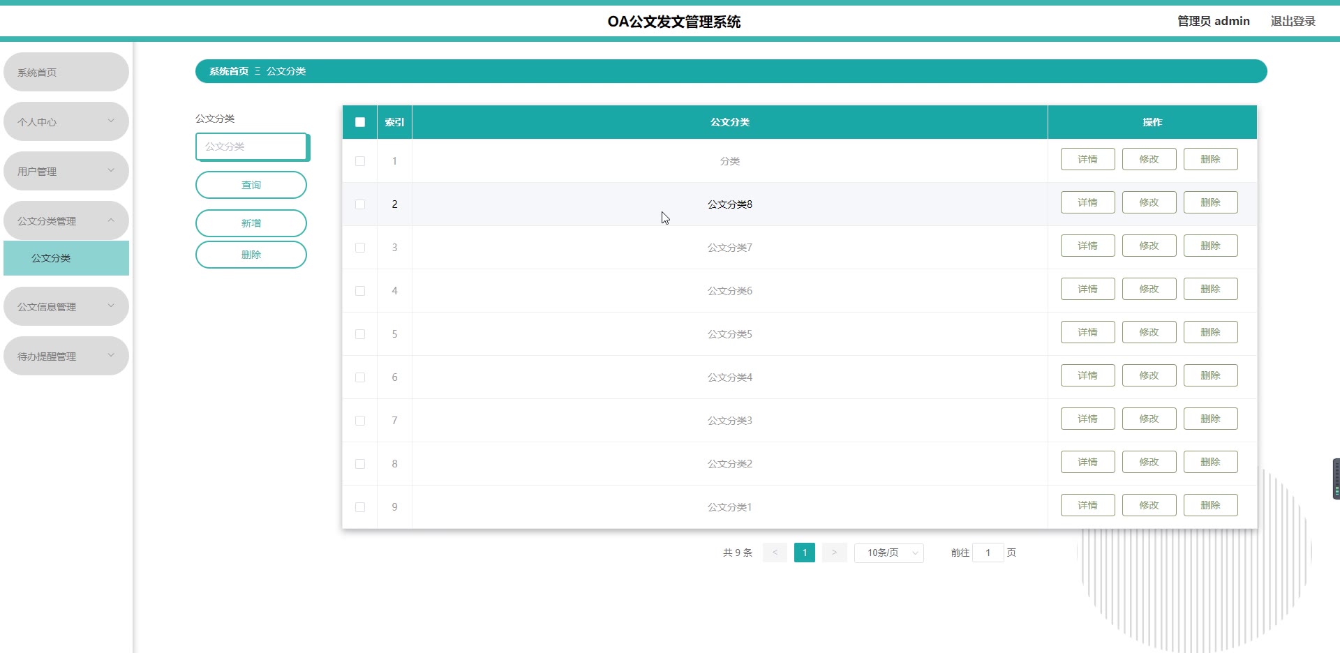Click 删除 for 公文分类1
Screen dimensions: 1340x653
[1211, 505]
